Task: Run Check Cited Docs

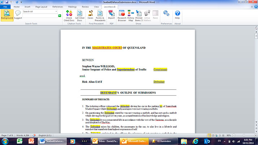Action: (x=69, y=16)
